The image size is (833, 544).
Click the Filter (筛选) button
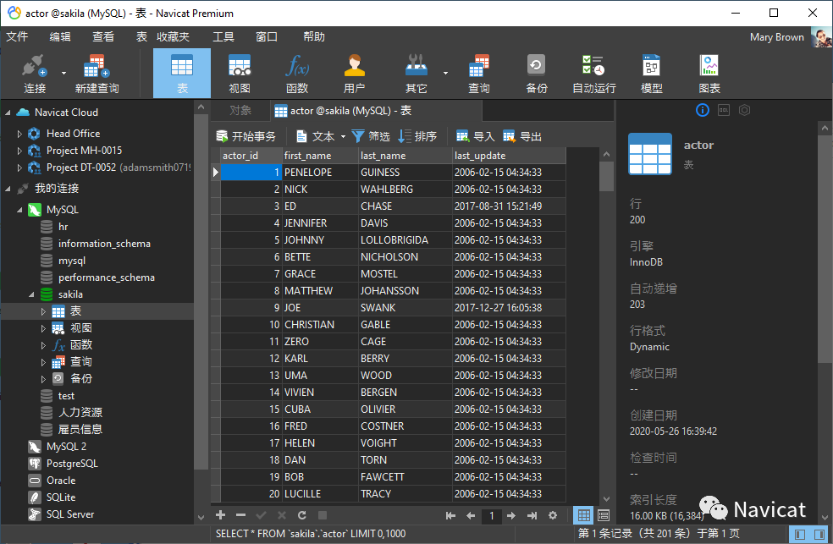371,136
